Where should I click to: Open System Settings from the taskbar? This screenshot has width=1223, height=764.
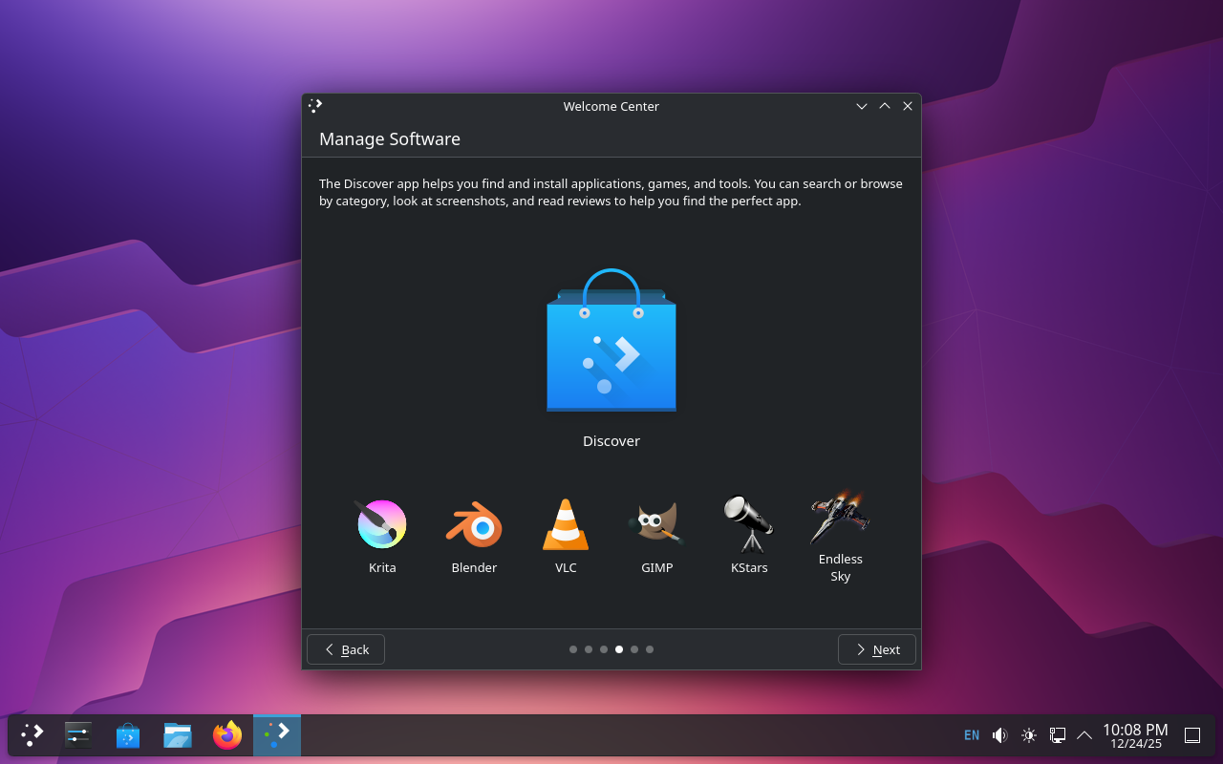(x=78, y=735)
